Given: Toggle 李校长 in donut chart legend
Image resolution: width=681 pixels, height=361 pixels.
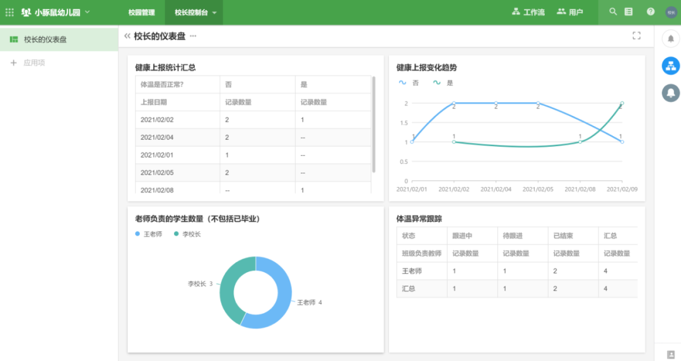Looking at the screenshot, I should 187,234.
